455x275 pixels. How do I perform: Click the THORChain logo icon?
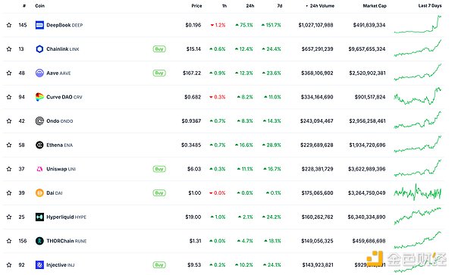click(39, 241)
